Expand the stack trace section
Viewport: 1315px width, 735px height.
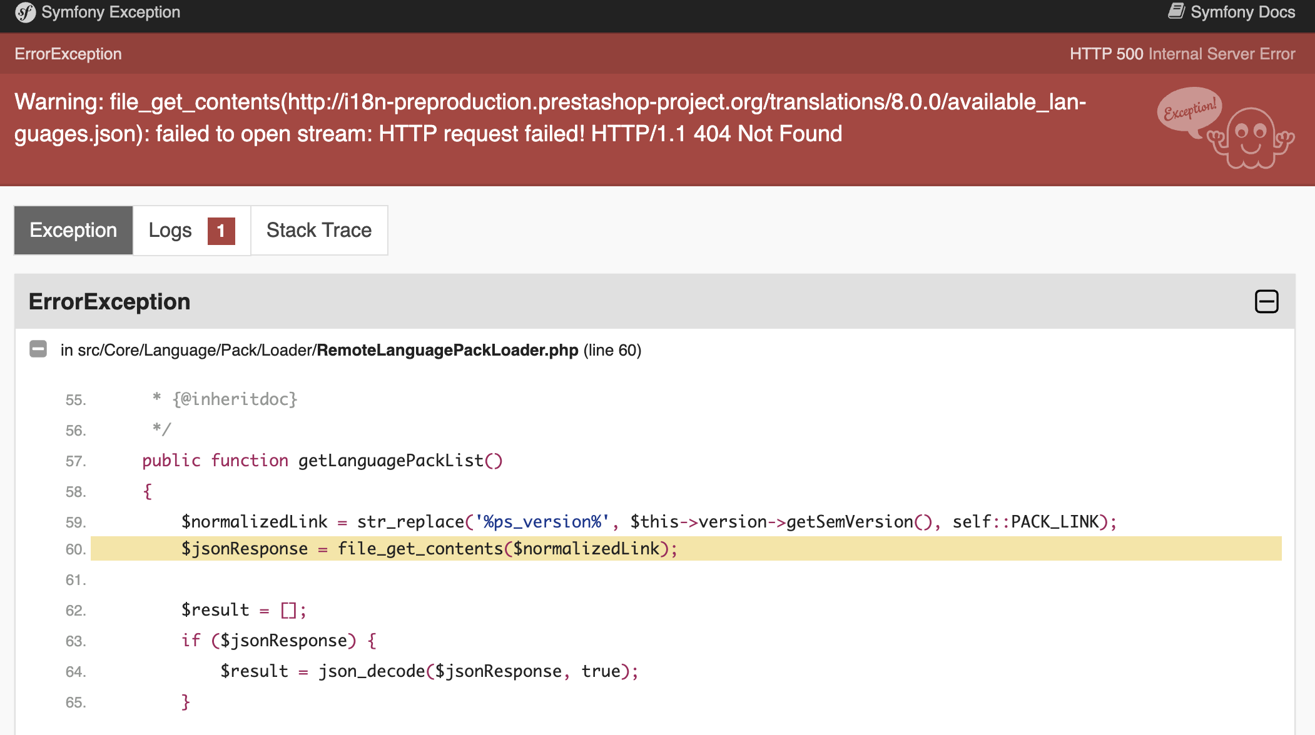[x=319, y=230]
